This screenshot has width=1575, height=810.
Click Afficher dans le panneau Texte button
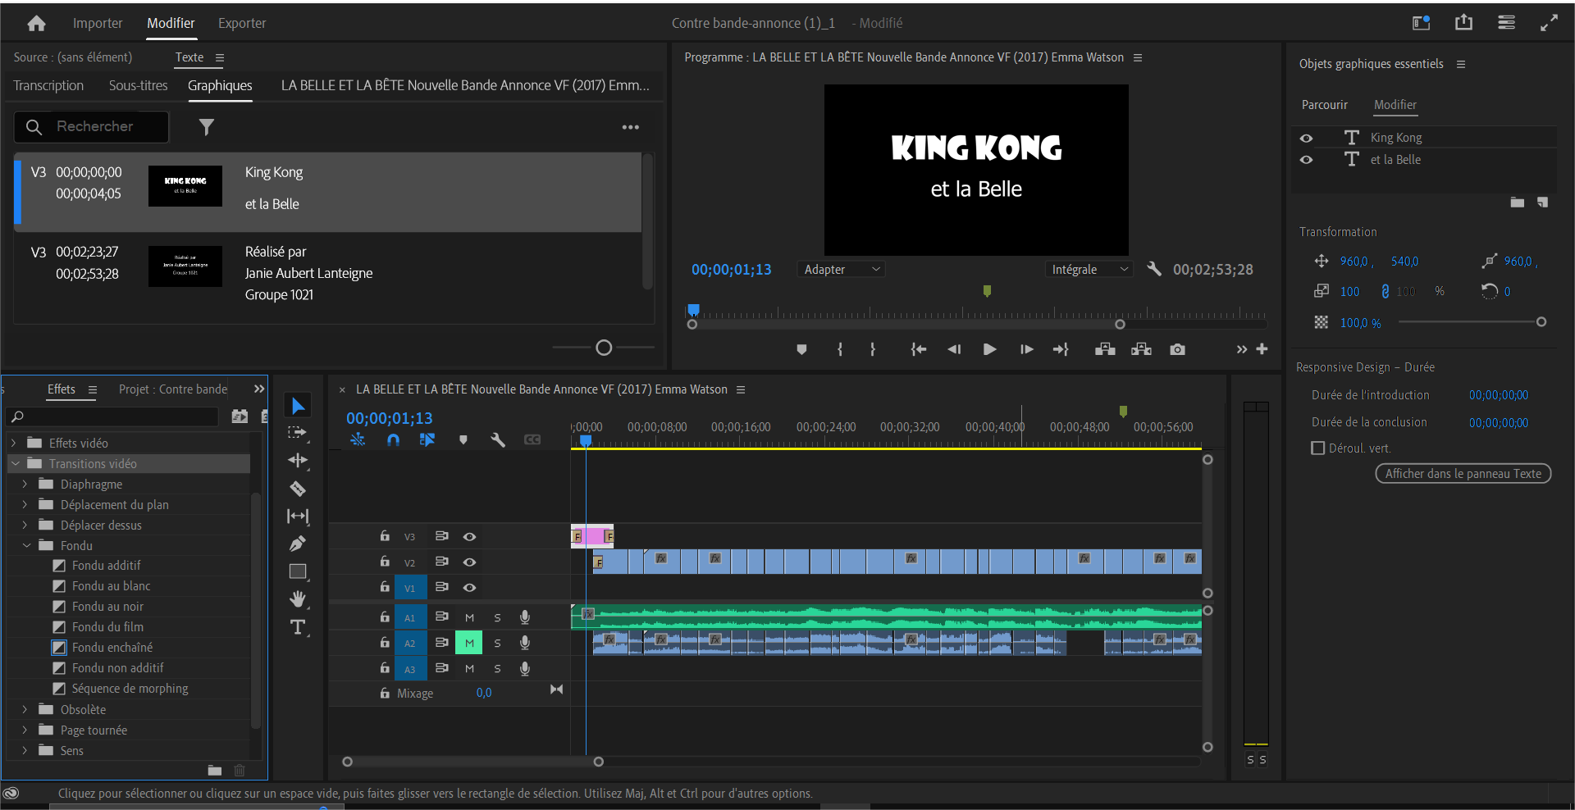click(1463, 474)
